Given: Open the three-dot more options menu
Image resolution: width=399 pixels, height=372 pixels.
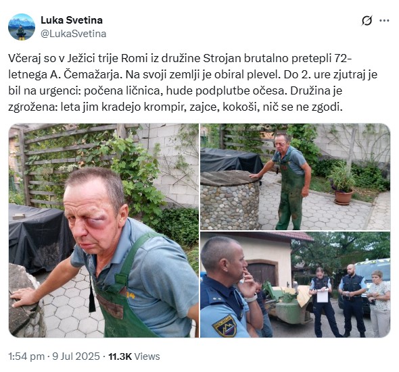Looking at the screenshot, I should click(x=384, y=20).
